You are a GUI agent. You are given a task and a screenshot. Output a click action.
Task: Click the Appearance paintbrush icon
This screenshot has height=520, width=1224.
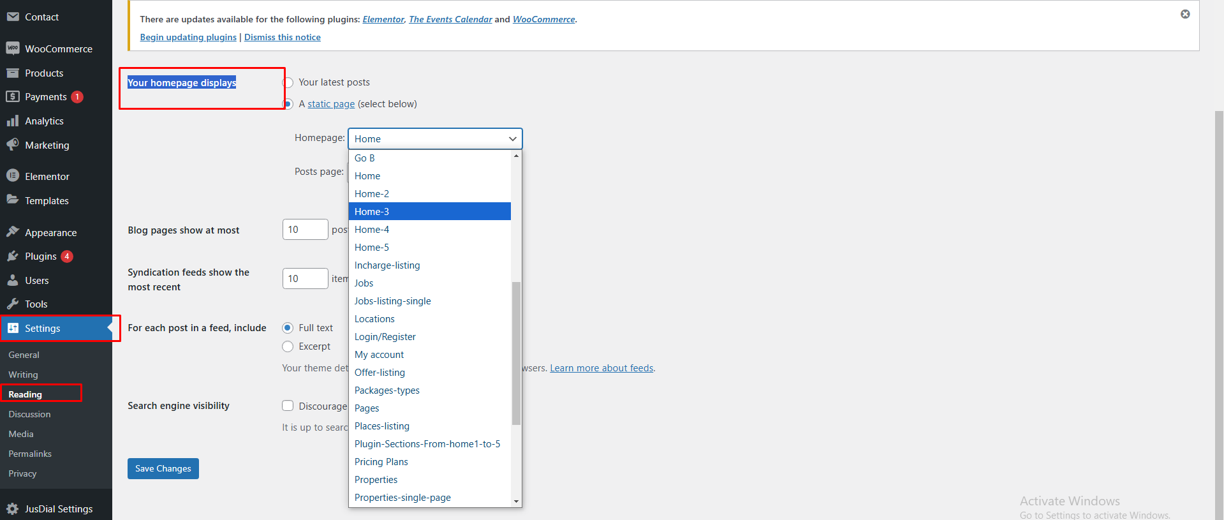coord(13,232)
